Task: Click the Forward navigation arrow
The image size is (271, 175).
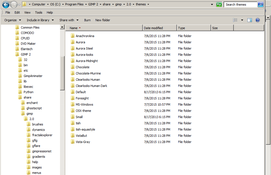Action: (14, 5)
